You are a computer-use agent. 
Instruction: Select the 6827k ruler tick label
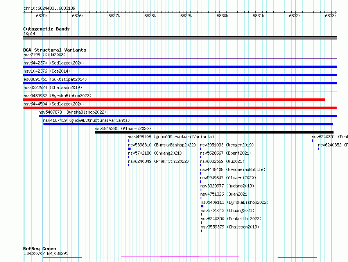point(114,16)
